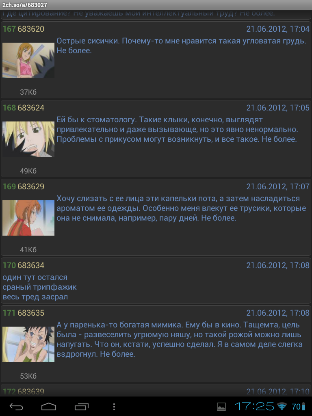Viewport: 312px width, 416px height.
Task: Tap the battery level 70 indicator
Action: (299, 406)
